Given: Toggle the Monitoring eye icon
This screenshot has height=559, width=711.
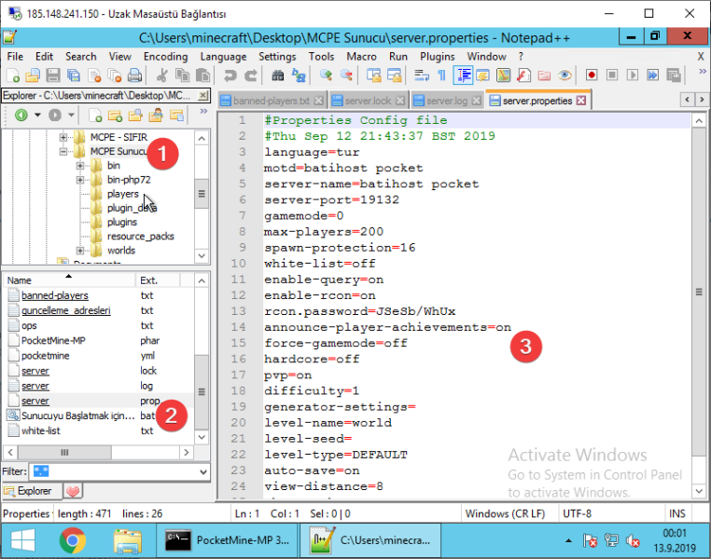Looking at the screenshot, I should pos(565,75).
